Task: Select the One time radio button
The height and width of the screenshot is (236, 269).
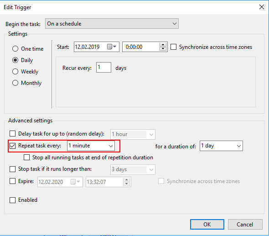Action: (x=15, y=48)
